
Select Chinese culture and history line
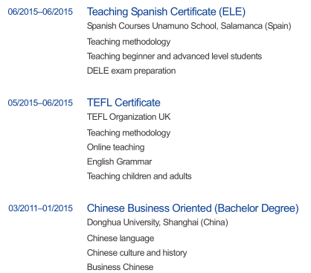tap(137, 253)
